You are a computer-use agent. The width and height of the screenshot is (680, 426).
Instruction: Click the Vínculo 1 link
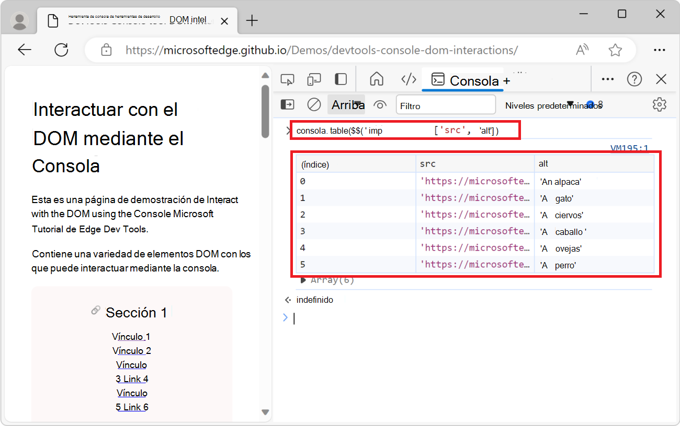pos(131,336)
